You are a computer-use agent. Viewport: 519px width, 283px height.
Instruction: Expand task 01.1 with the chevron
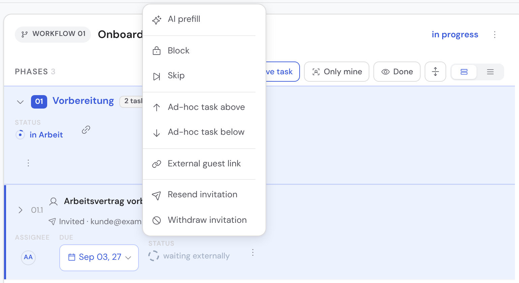[21, 210]
